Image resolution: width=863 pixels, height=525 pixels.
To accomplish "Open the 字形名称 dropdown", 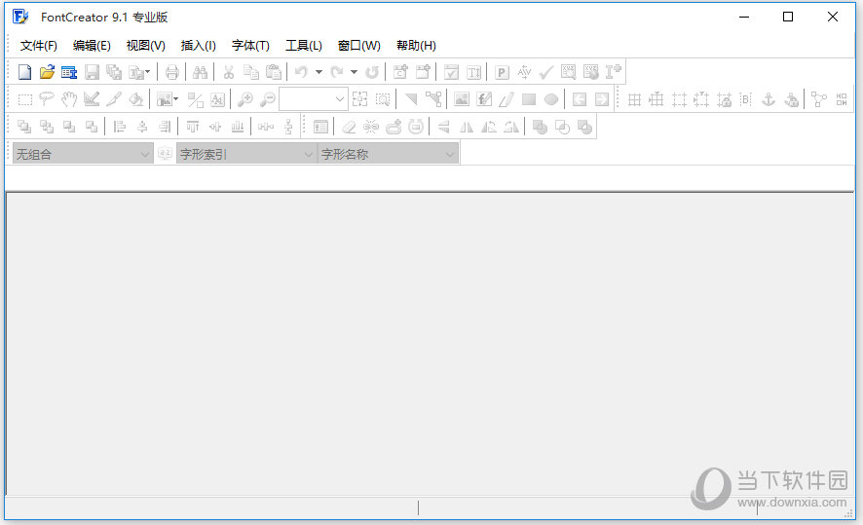I will (388, 154).
